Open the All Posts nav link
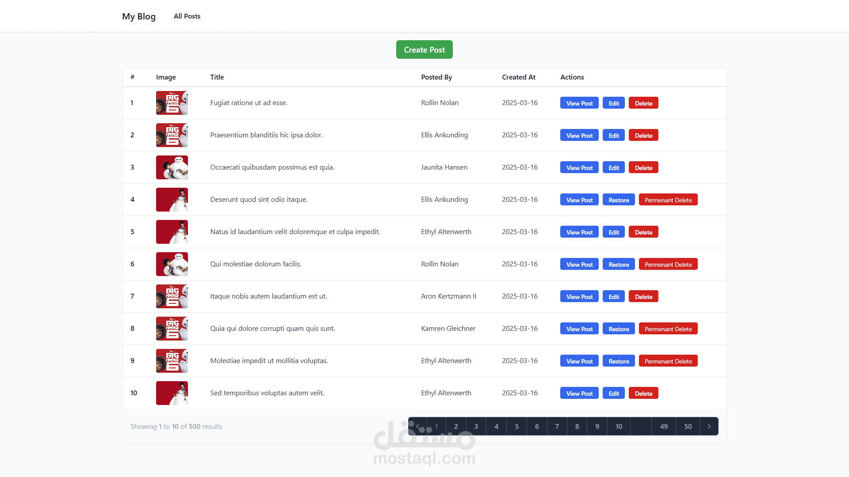This screenshot has width=849, height=477. tap(187, 16)
